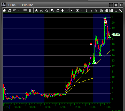Click the 7/27 date label on time axis
This screenshot has width=125, height=111.
click(7, 107)
